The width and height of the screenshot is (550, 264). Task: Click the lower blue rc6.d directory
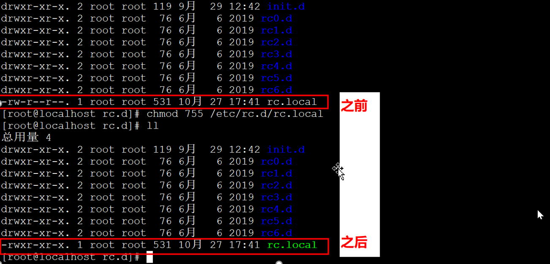pos(277,233)
